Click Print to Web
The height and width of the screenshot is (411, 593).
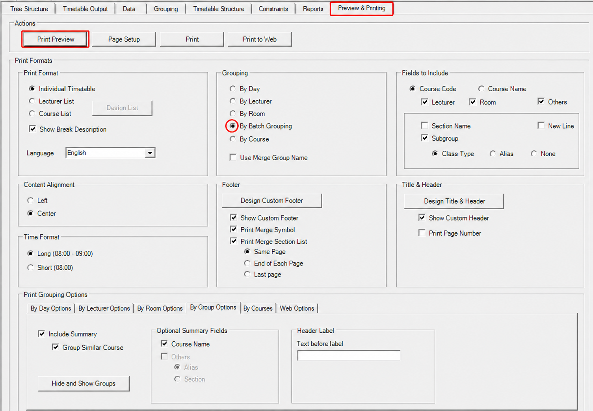pos(260,39)
